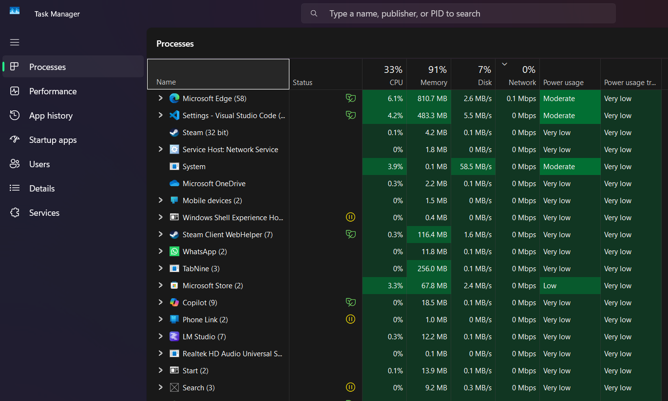Sort processes by Network usage
Image resolution: width=668 pixels, height=401 pixels.
click(x=517, y=74)
